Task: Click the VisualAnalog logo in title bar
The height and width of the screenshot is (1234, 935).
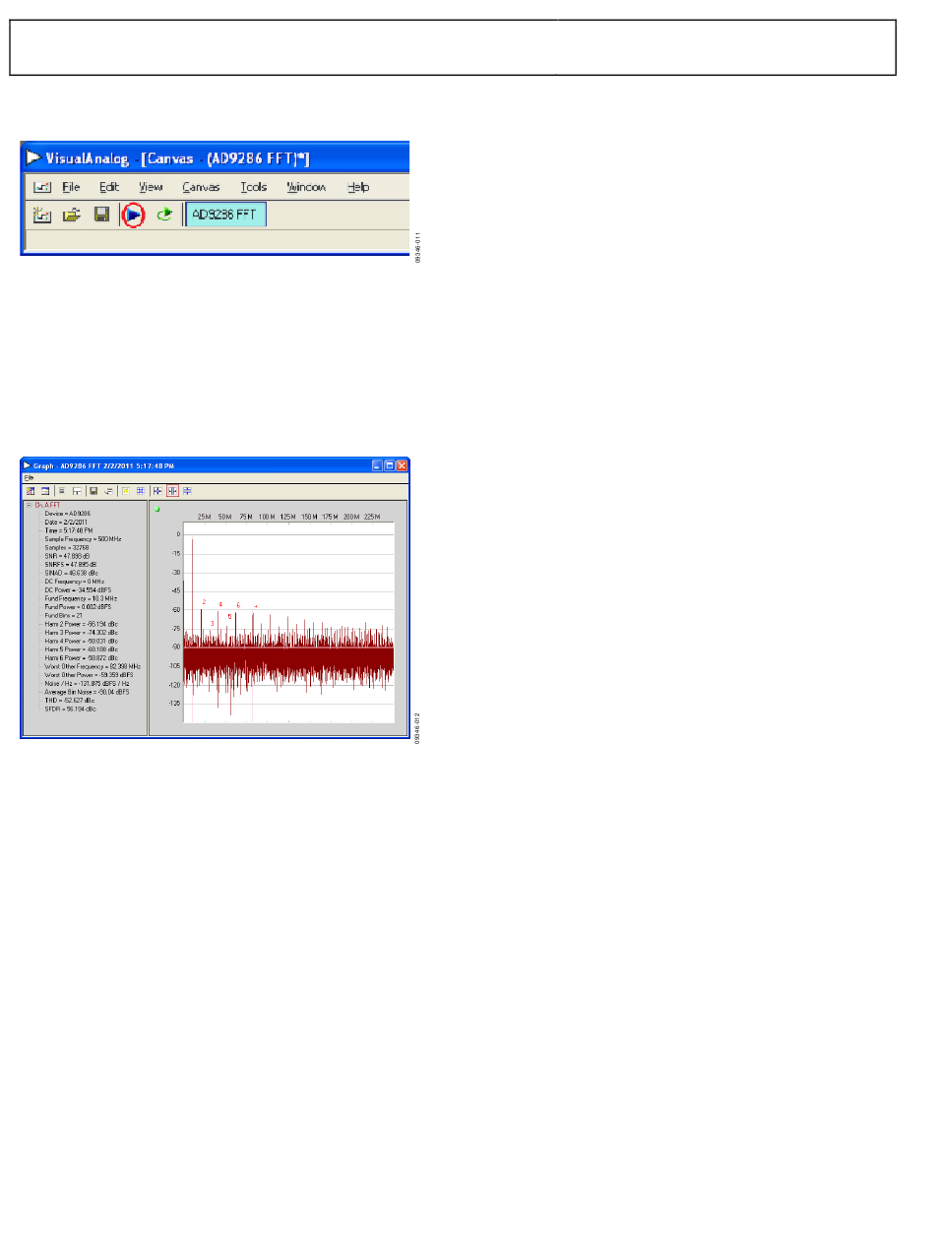Action: 34,157
